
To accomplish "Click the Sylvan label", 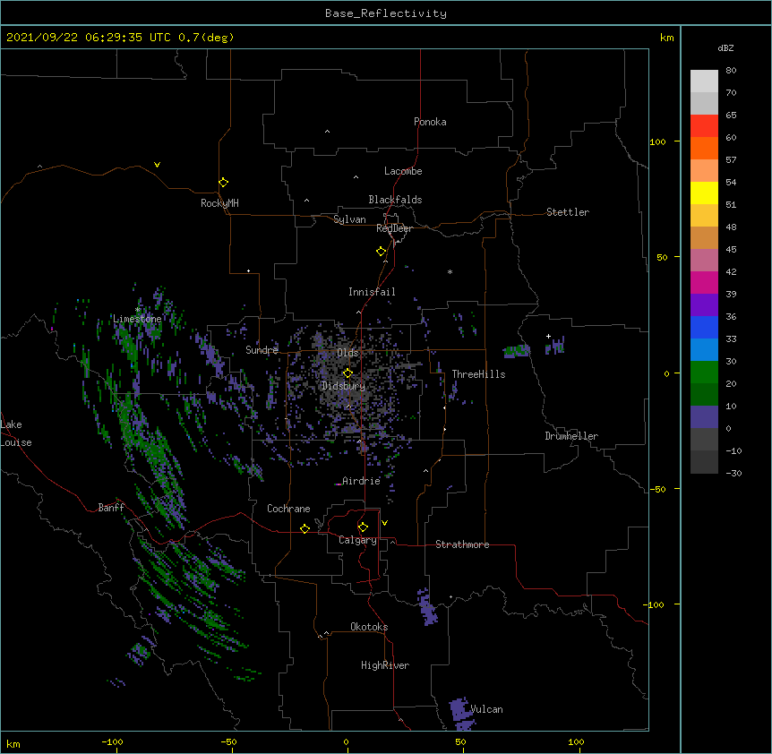I will (349, 219).
